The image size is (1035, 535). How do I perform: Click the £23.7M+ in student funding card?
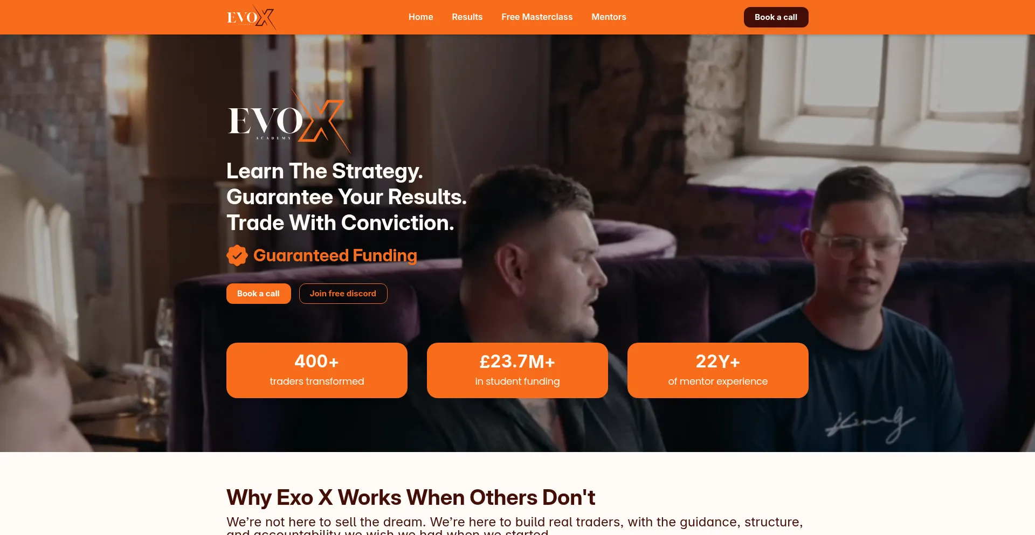[517, 370]
